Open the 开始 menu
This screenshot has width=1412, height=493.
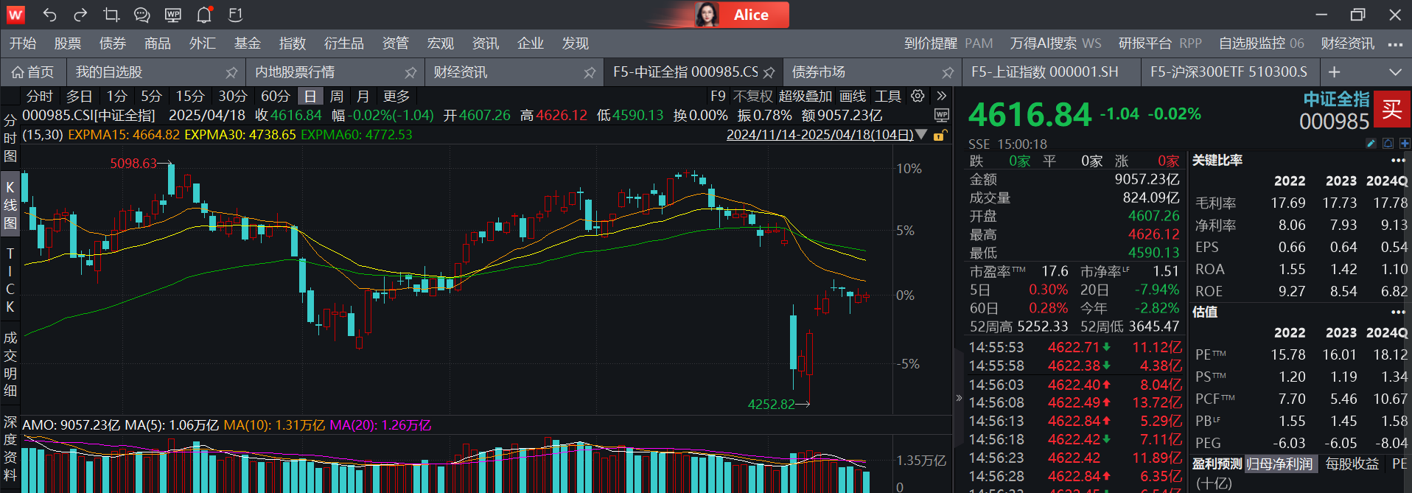tap(23, 43)
